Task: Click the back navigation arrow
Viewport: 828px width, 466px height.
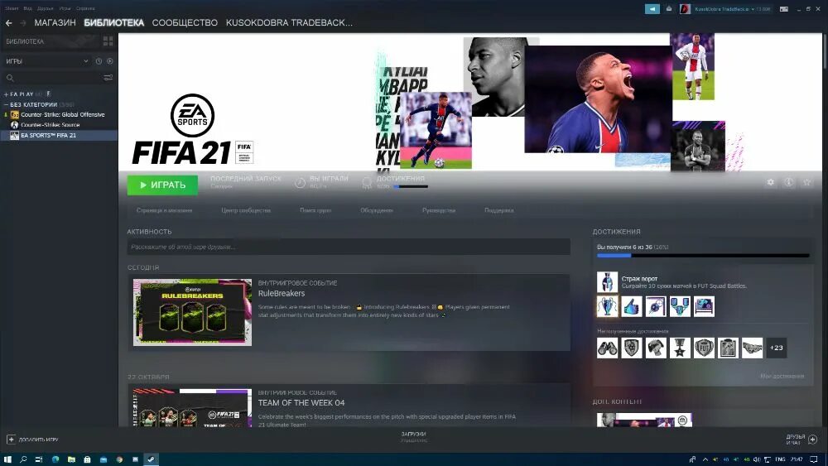Action: click(8, 22)
